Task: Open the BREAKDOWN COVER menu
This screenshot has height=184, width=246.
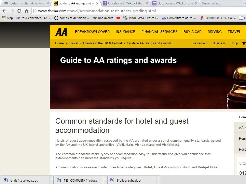Action: tap(92, 32)
